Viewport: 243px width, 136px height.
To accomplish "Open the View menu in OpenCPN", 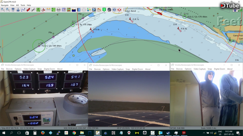I will pos(12,5).
